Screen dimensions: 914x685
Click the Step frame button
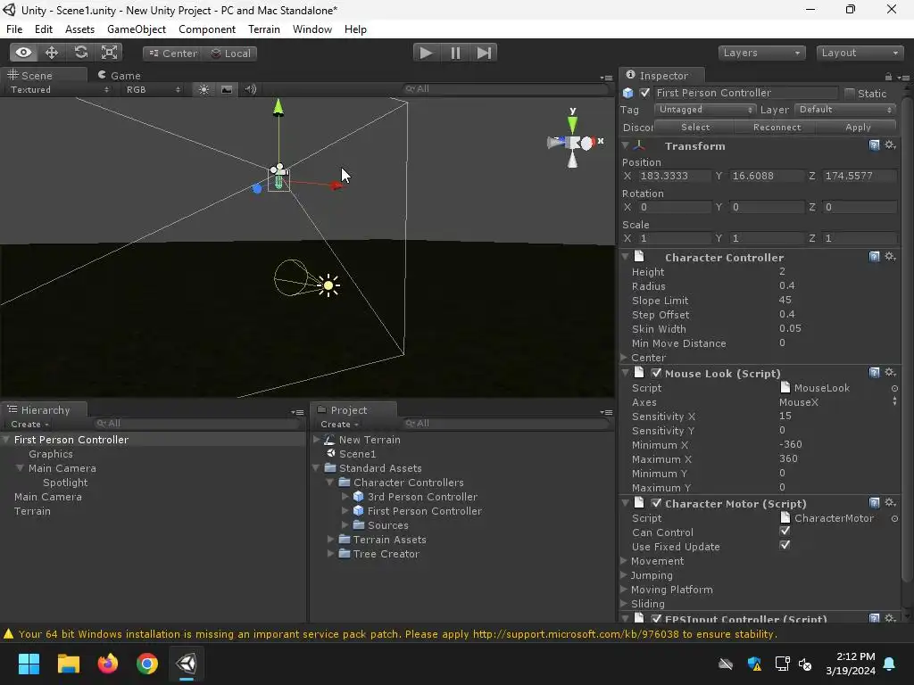pos(484,53)
